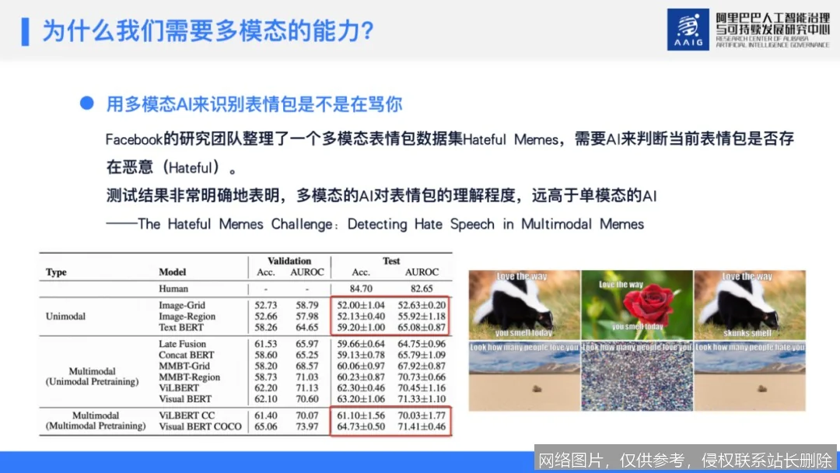Click the blue title accent bar
Screen dimensions: 840x473
point(25,32)
